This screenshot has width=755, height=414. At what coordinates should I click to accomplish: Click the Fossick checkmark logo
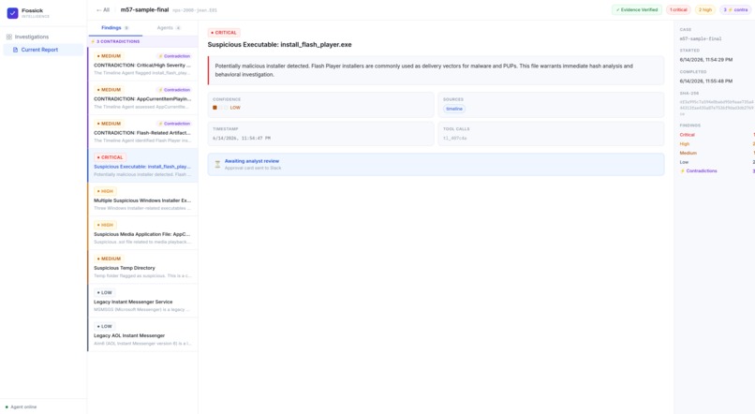tap(12, 13)
